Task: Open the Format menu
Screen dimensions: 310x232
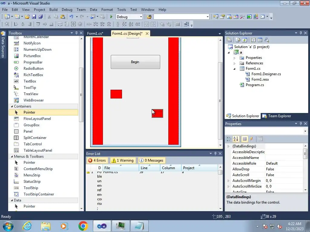Action: [107, 9]
